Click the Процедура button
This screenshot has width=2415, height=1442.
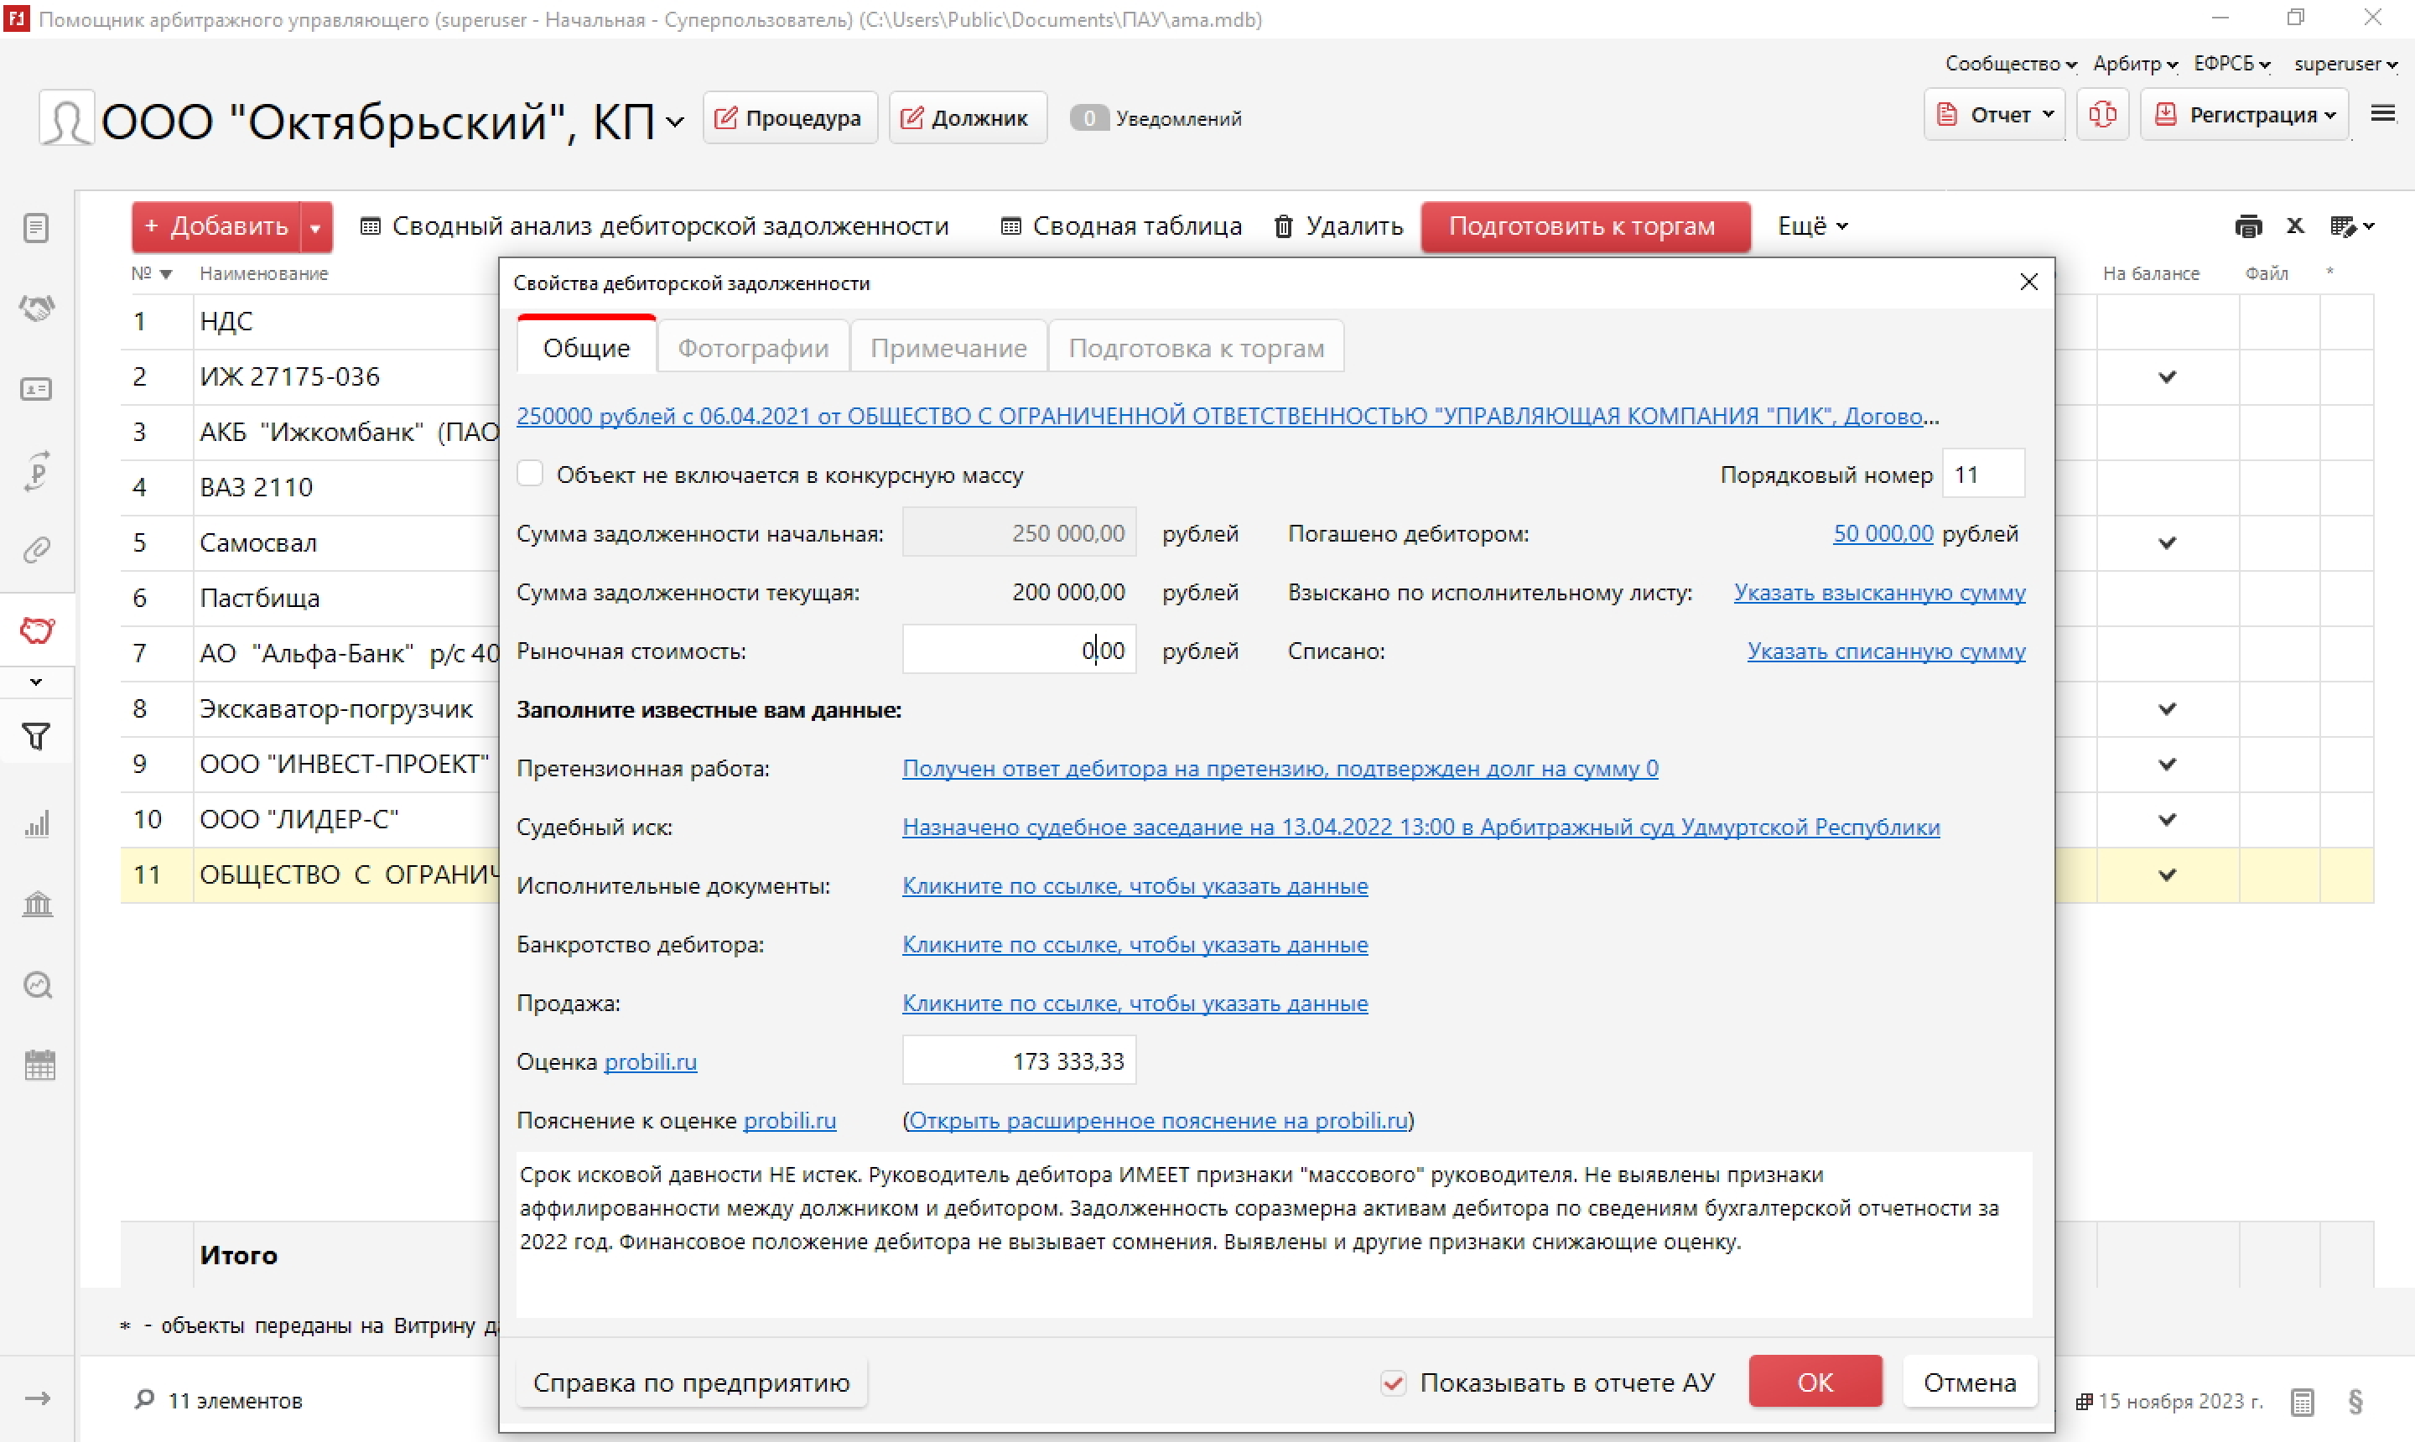click(x=790, y=118)
